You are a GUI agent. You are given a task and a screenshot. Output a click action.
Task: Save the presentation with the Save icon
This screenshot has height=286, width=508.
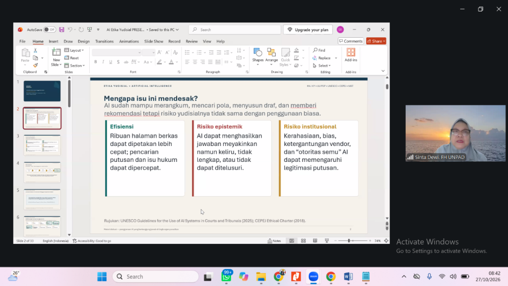[62, 29]
